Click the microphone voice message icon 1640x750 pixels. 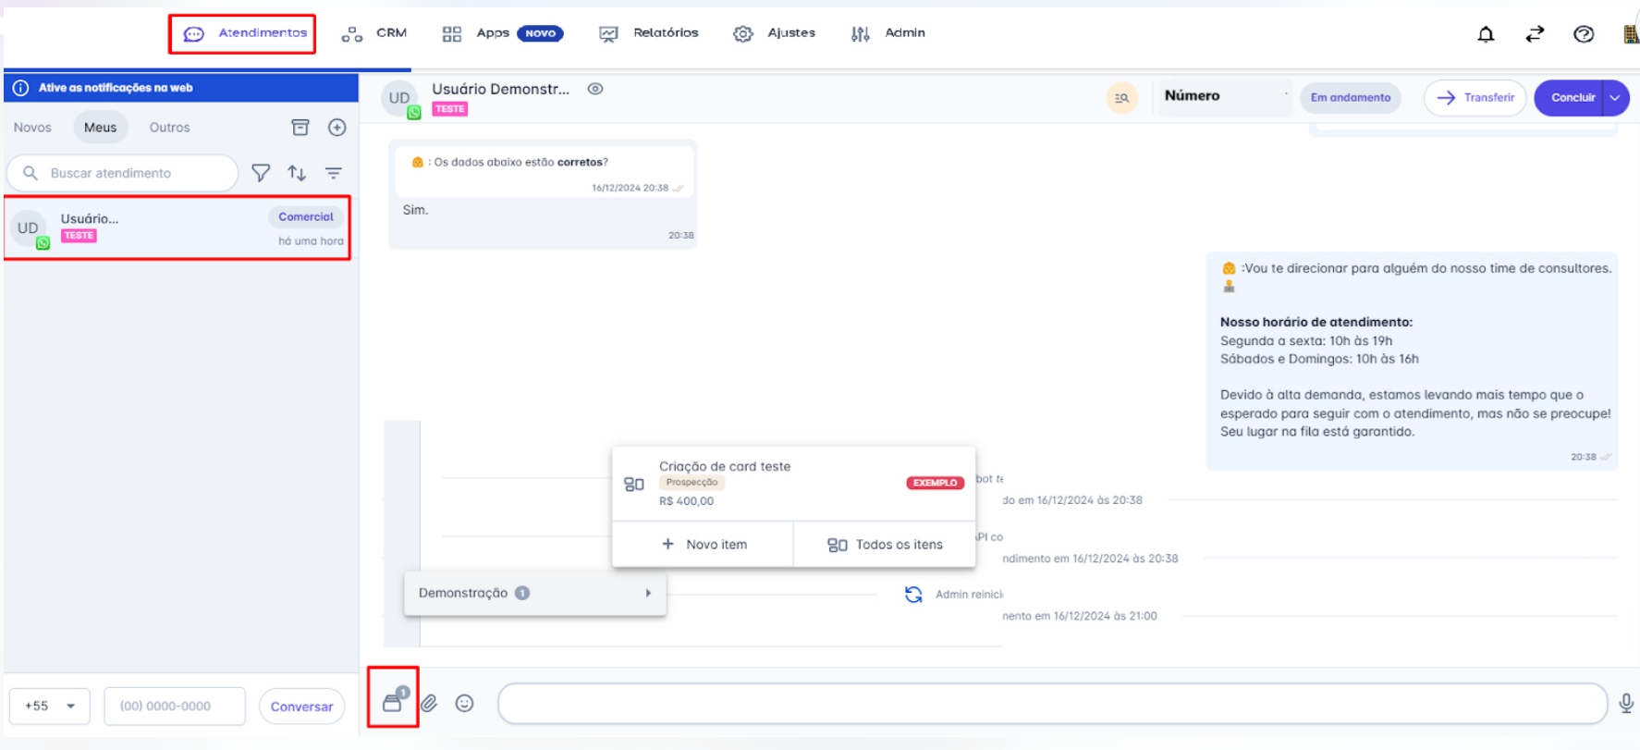[1626, 704]
